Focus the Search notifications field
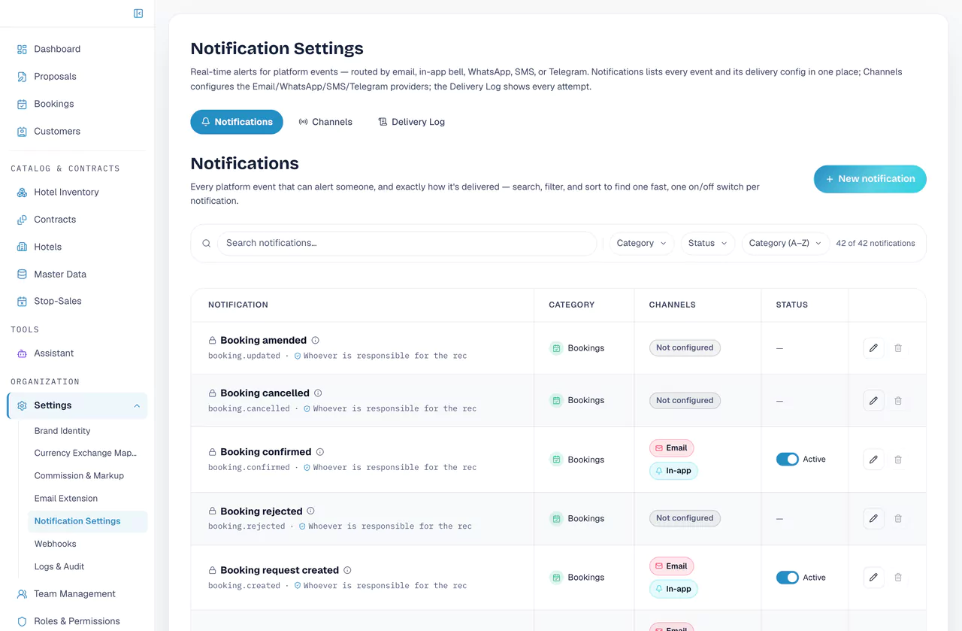 (x=407, y=243)
